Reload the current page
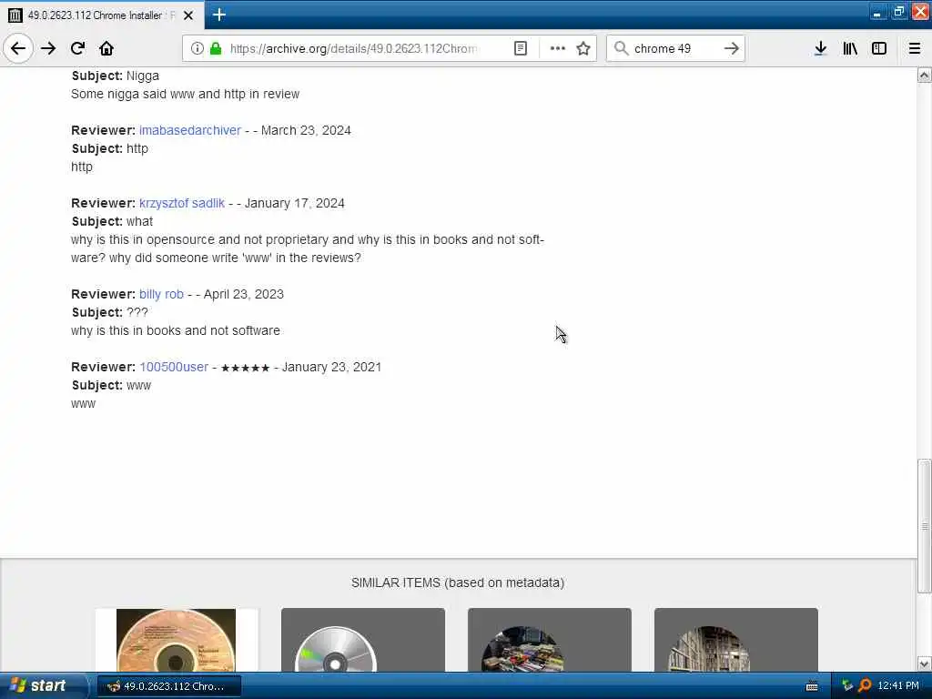Image resolution: width=932 pixels, height=699 pixels. pyautogui.click(x=78, y=48)
